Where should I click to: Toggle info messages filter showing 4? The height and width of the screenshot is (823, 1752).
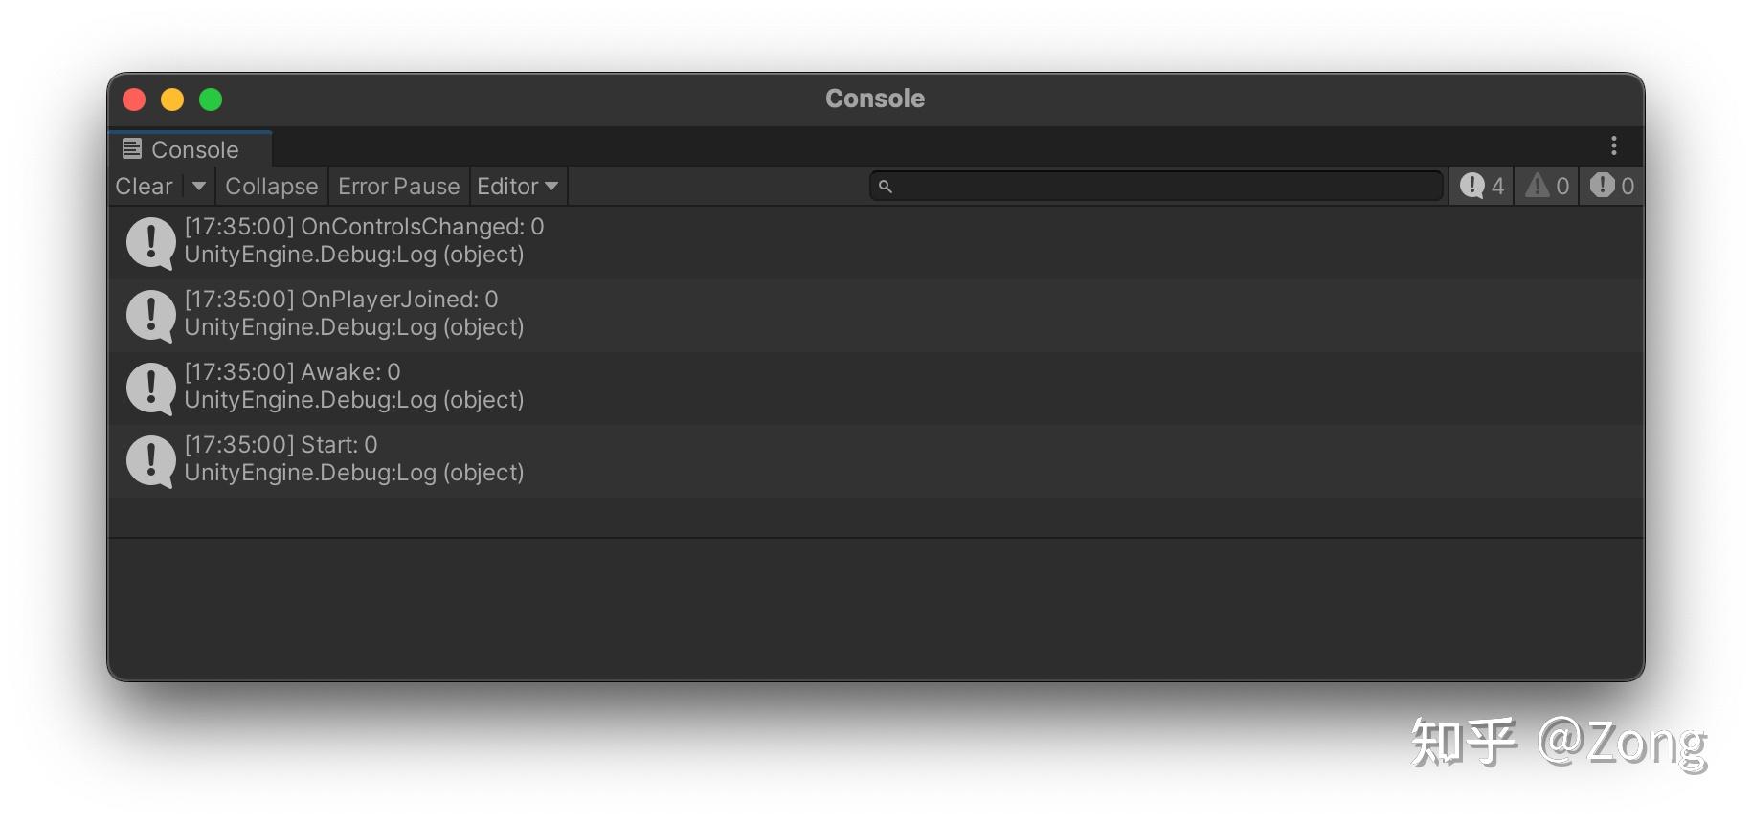[1482, 187]
